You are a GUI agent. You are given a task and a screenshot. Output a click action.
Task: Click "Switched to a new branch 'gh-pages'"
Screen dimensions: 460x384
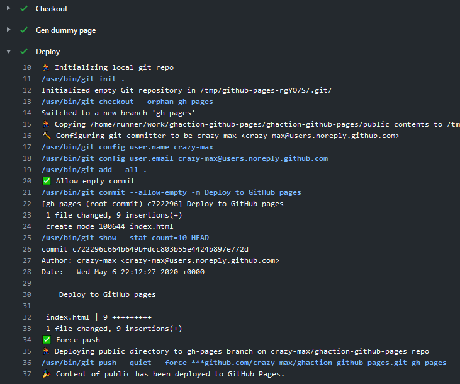pos(118,113)
